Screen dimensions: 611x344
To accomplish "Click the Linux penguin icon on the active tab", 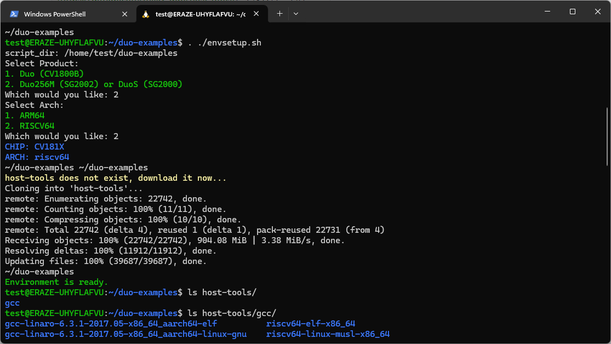I will point(146,14).
